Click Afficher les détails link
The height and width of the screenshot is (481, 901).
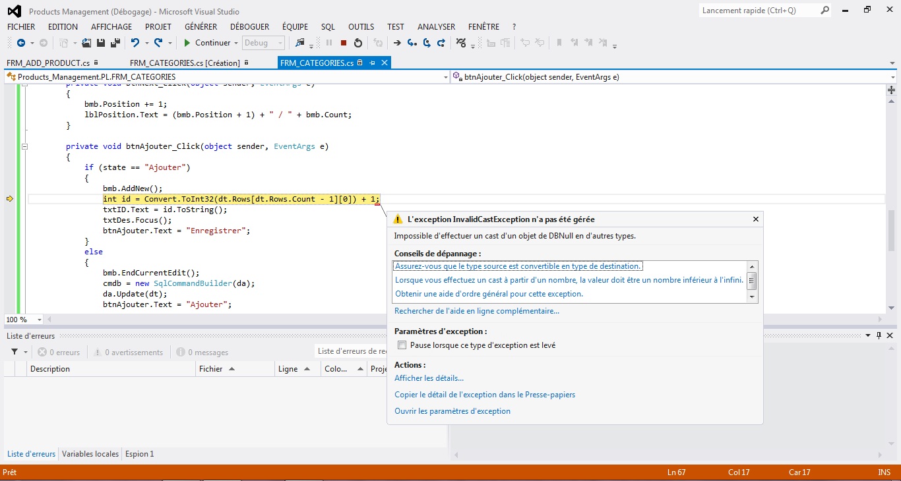(x=429, y=378)
